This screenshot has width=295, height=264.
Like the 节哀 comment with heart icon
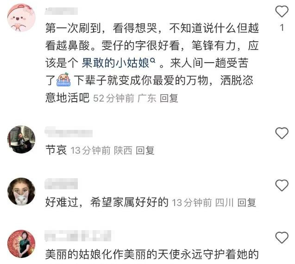coord(282,133)
